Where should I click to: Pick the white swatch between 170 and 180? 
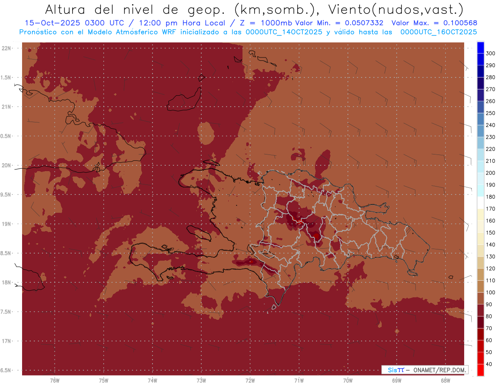[x=480, y=203]
